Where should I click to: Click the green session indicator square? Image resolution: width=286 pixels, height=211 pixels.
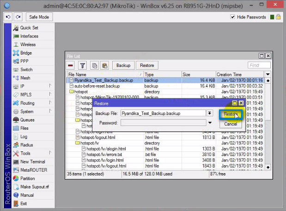(272, 17)
